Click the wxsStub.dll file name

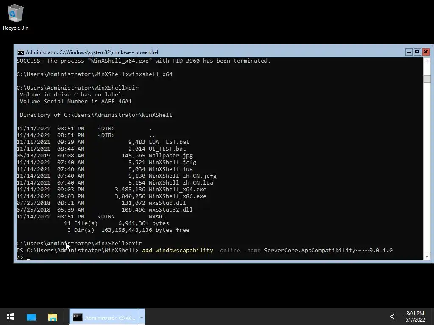pos(167,203)
